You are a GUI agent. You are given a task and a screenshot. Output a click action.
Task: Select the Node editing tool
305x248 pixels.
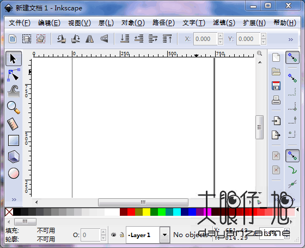[x=14, y=75]
